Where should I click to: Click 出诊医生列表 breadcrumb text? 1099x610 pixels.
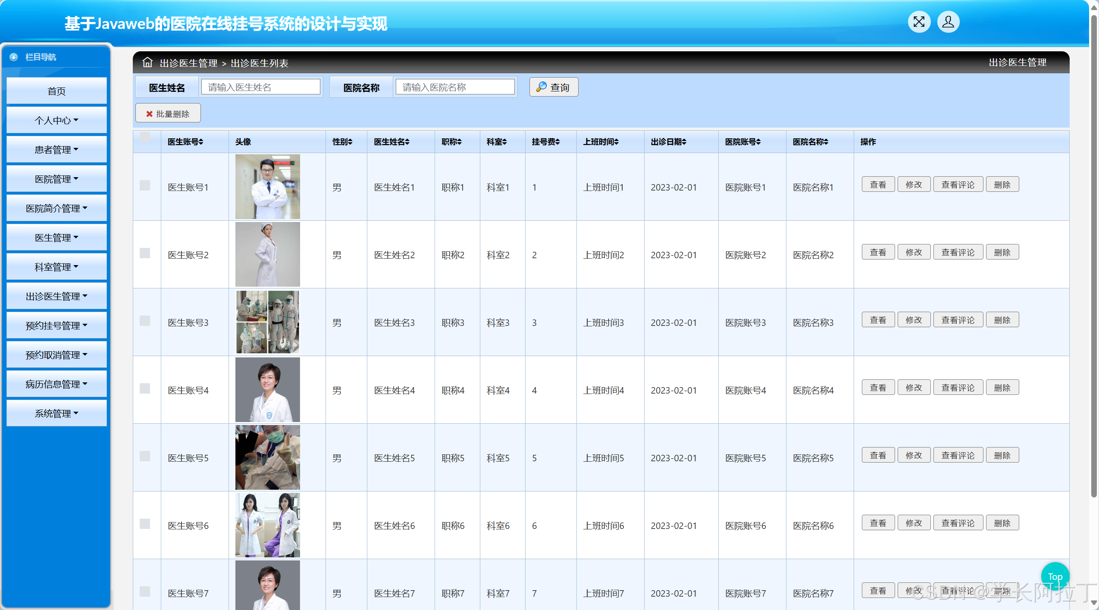click(x=260, y=63)
